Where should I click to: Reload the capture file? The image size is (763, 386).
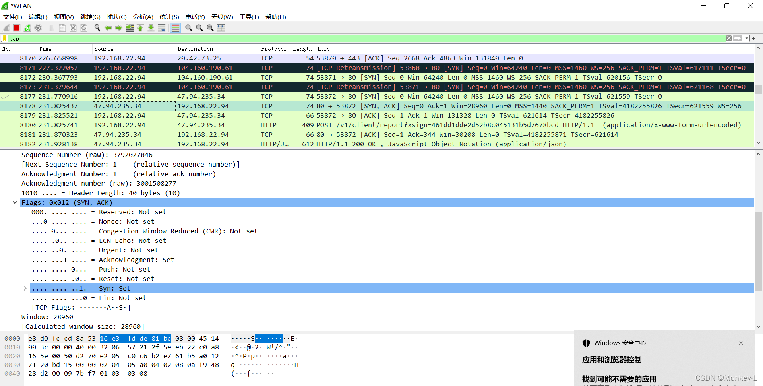(84, 28)
